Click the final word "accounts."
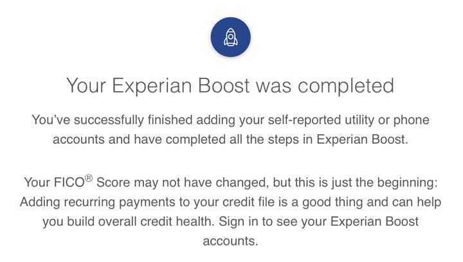 click(x=230, y=241)
